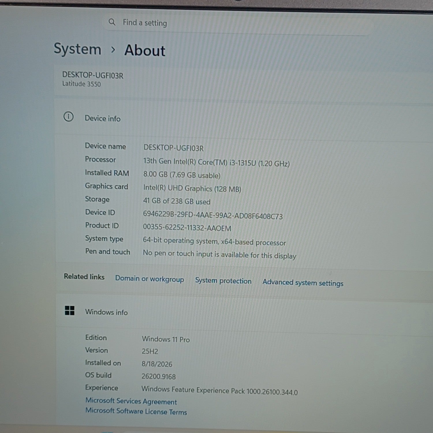Open Domain or workgroup link

point(150,279)
